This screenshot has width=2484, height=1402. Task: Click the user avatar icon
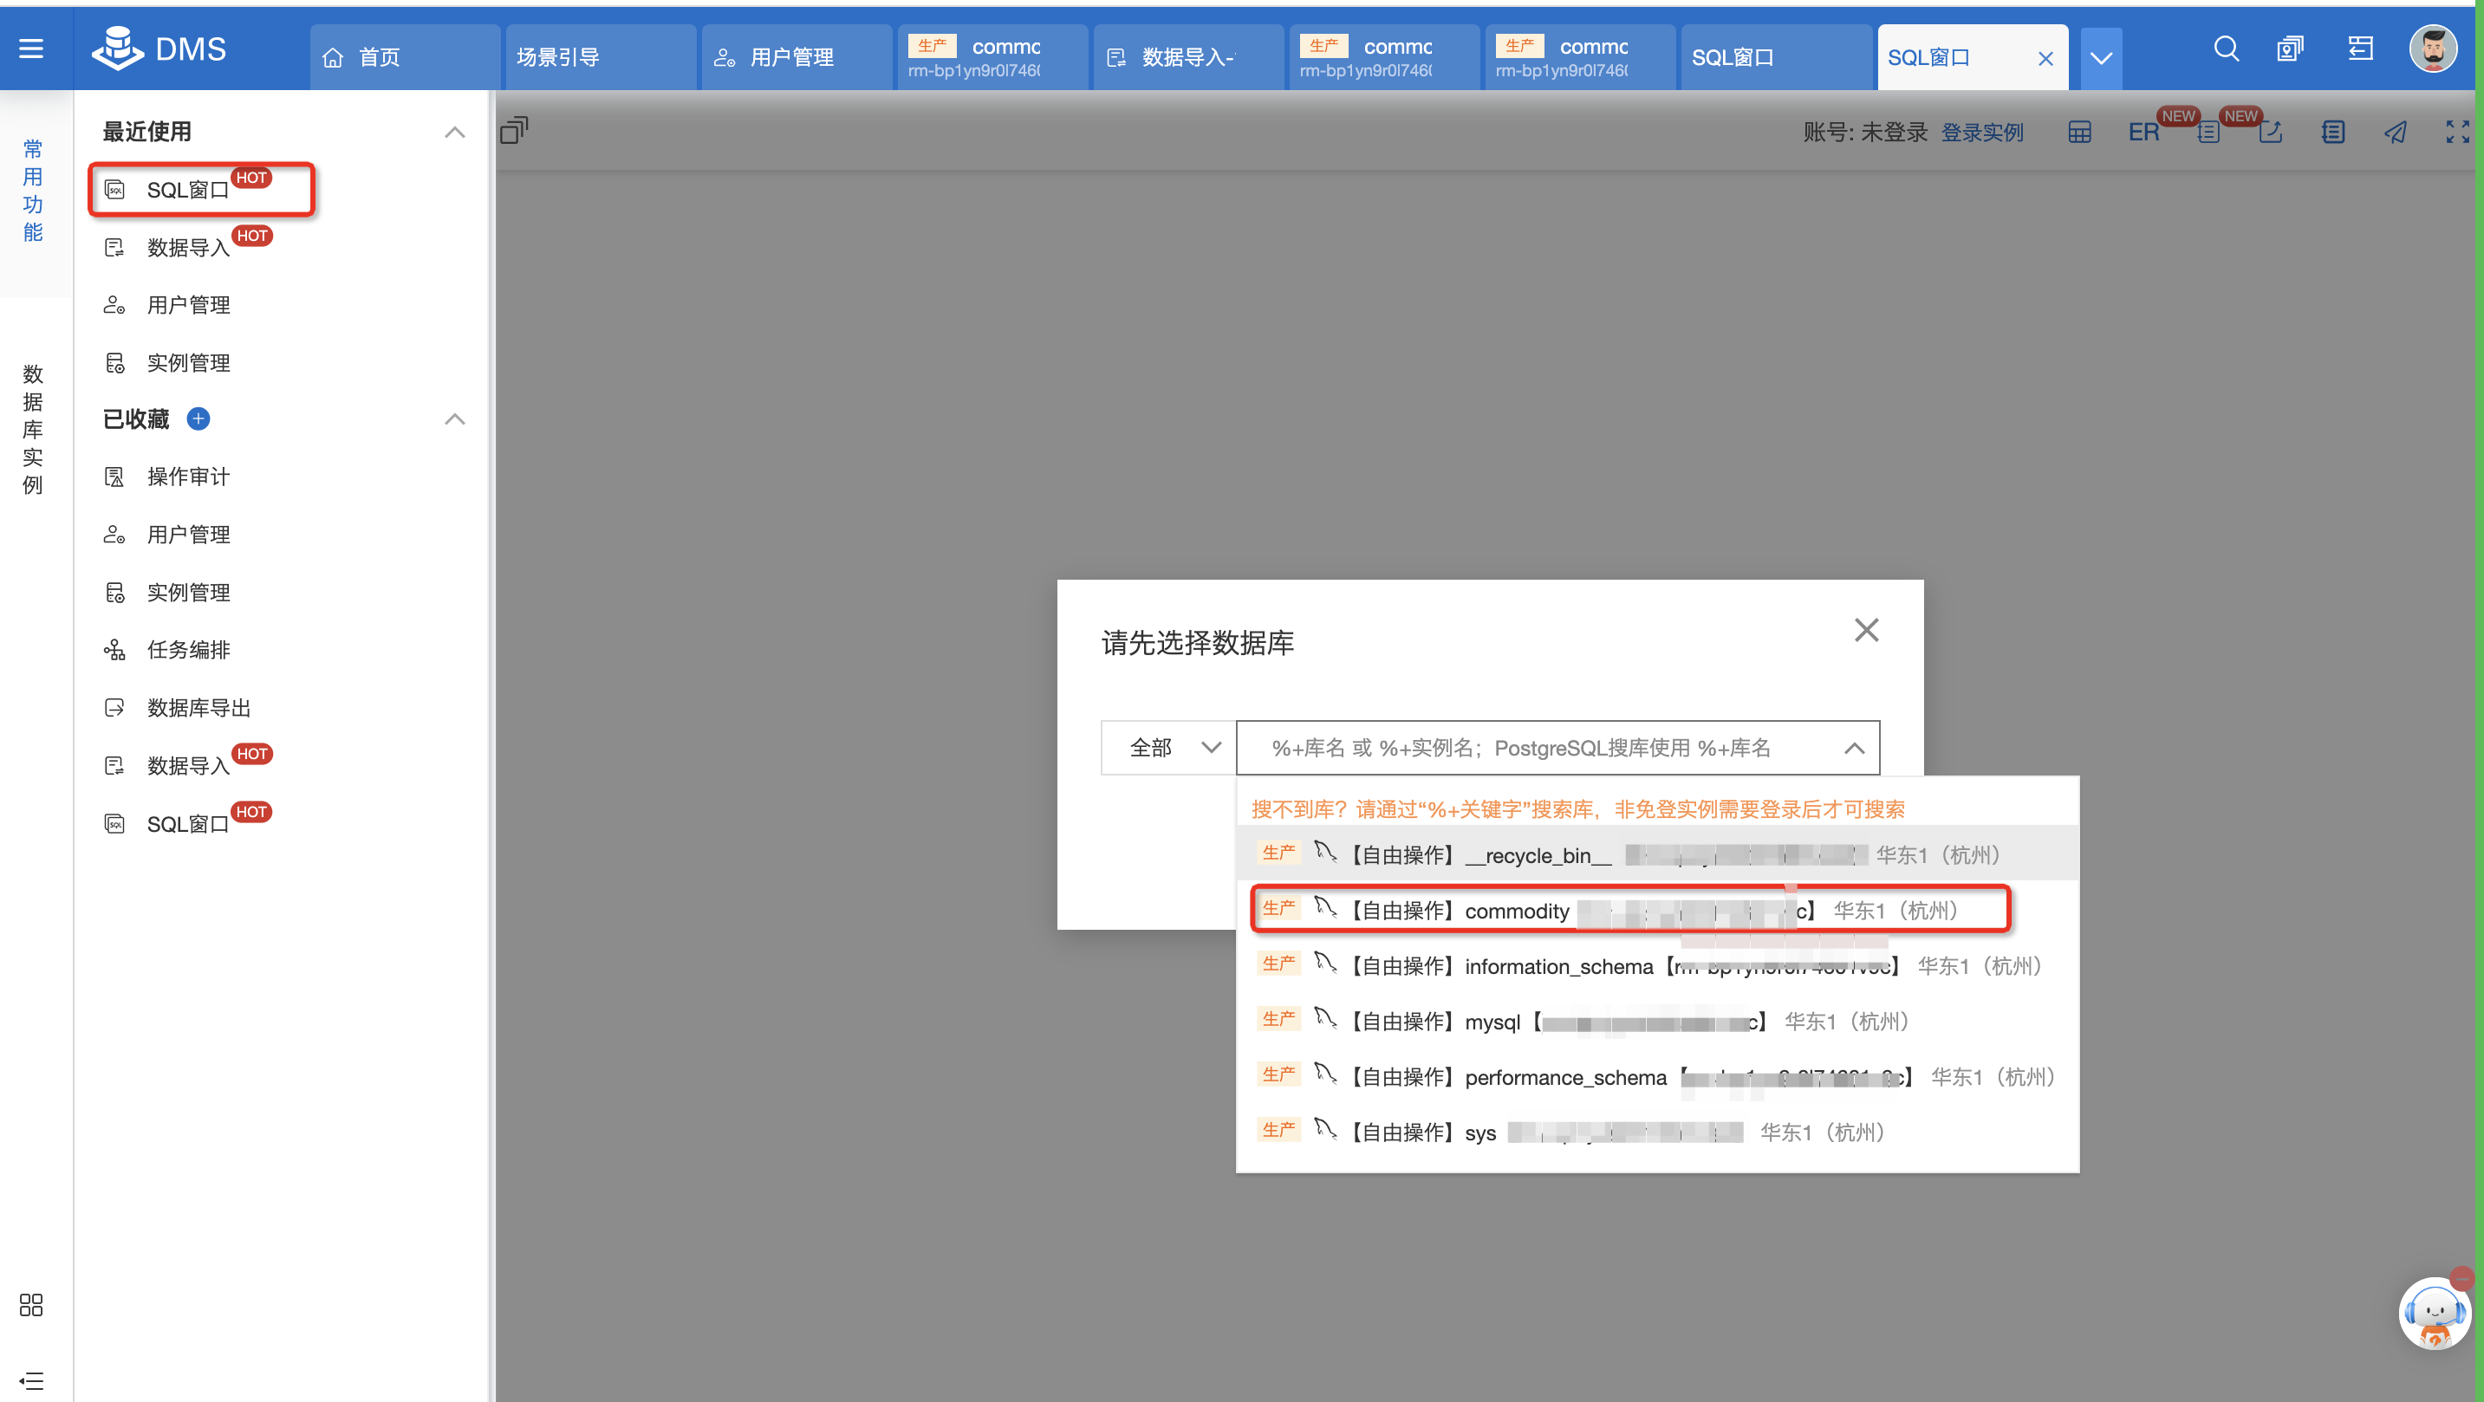pyautogui.click(x=2432, y=49)
